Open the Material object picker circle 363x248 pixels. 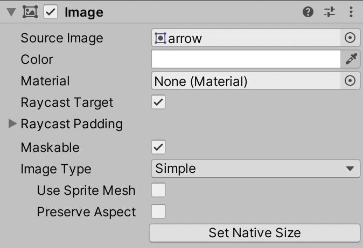[x=350, y=81]
